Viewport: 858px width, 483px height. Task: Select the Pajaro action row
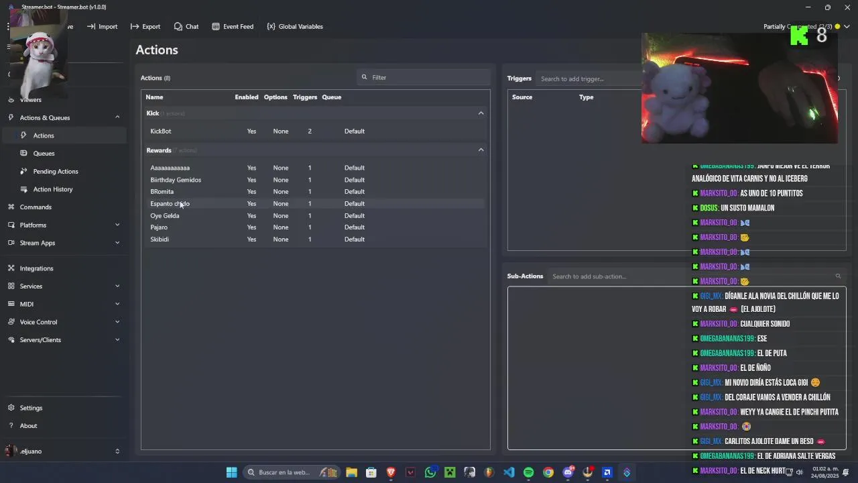(315, 227)
